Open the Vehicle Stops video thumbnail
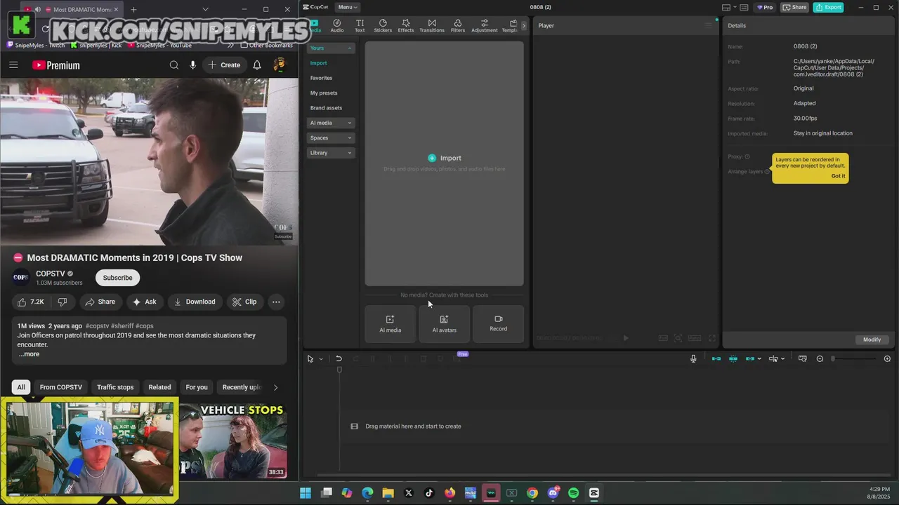Screen dimensions: 899x505 coord(232,440)
